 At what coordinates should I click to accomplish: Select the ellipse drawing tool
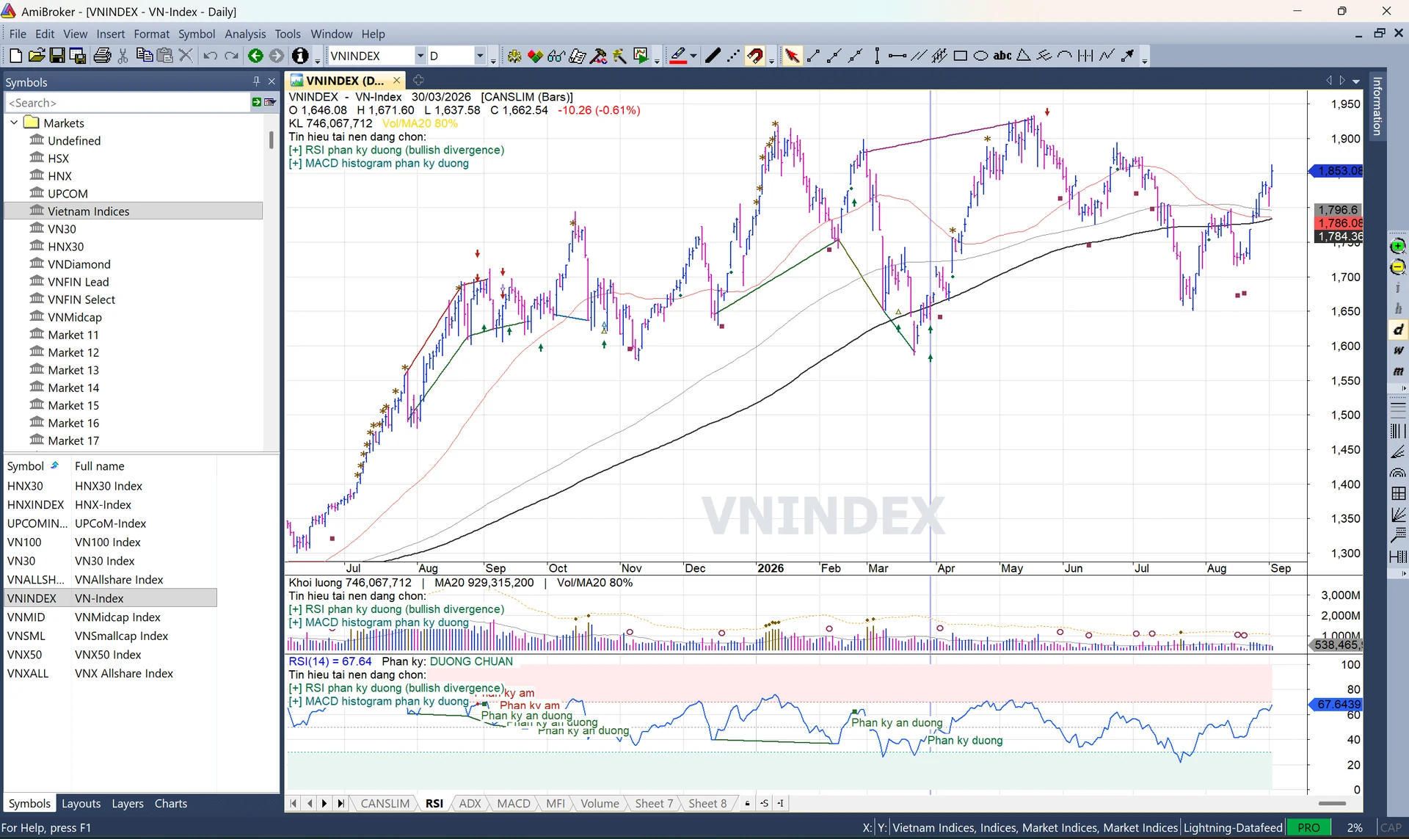980,56
